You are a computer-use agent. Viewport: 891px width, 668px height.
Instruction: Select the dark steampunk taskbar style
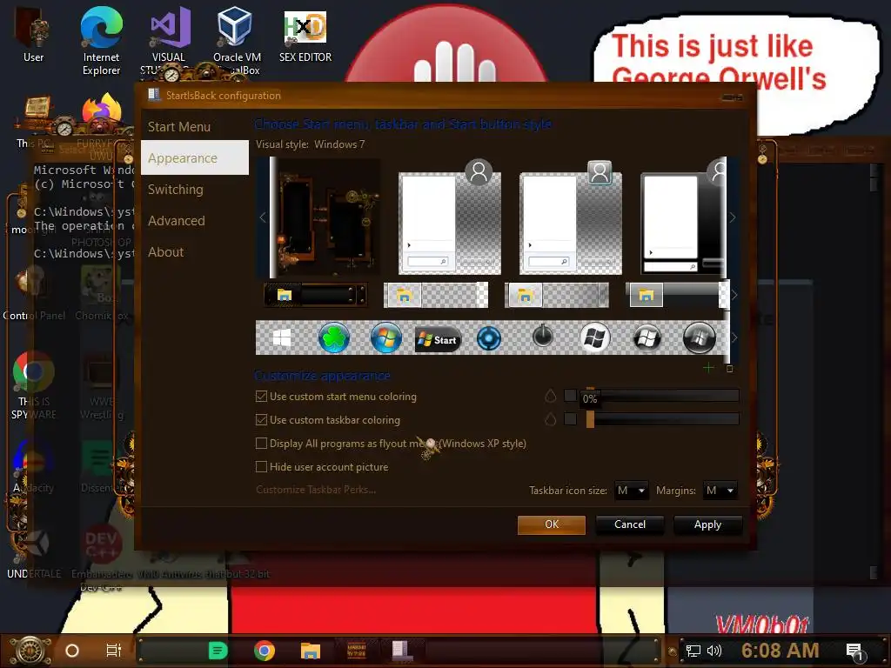coord(315,295)
